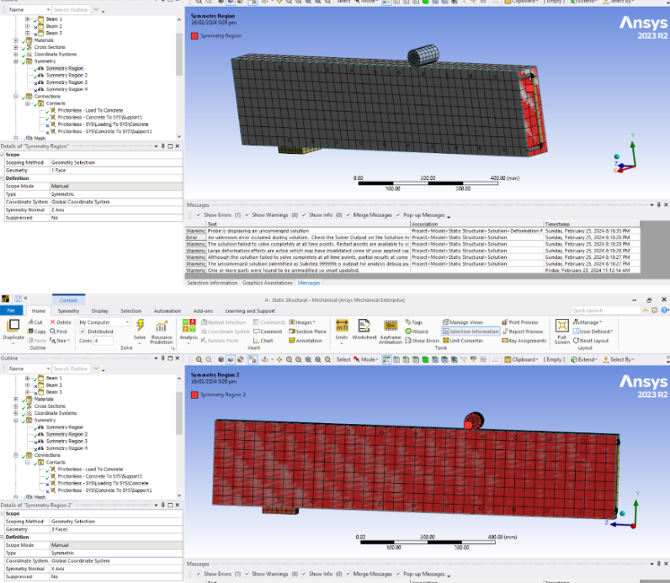Image resolution: width=670 pixels, height=583 pixels.
Task: Switch to the Symmetry ribbon tab
Action: (x=68, y=311)
